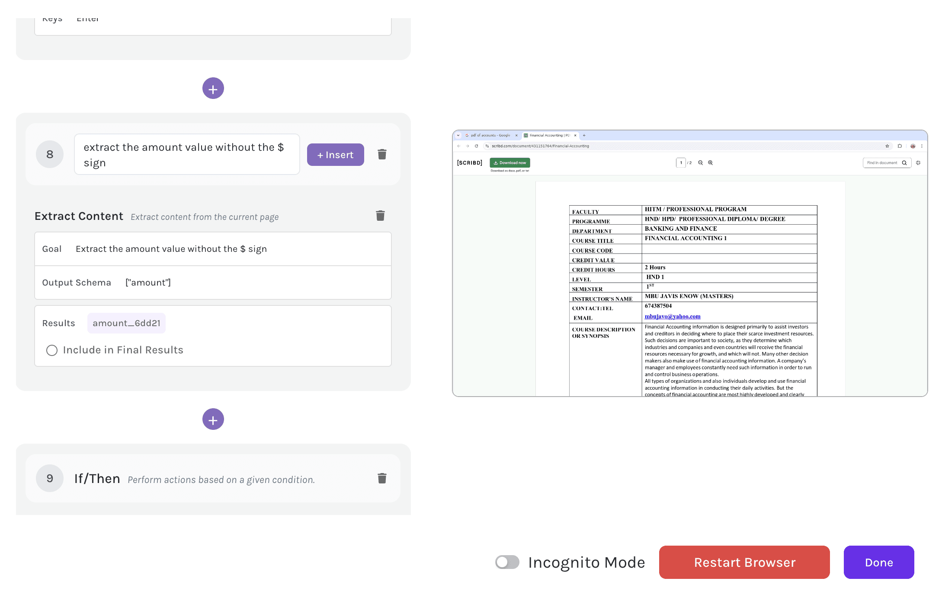Close the 'pdf of accounts' browser tab
942x610 pixels.
[x=516, y=135]
